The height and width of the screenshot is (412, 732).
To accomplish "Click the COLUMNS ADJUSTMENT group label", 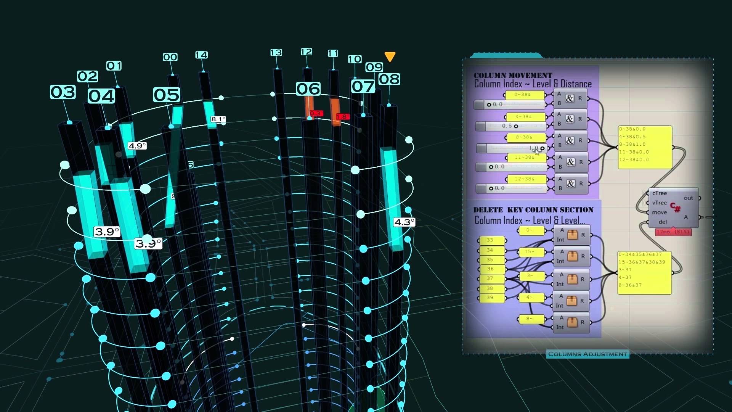I will click(588, 354).
